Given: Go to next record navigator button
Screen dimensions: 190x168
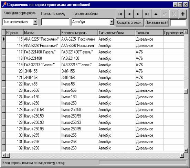Looking at the screenshot, I should click(138, 14).
